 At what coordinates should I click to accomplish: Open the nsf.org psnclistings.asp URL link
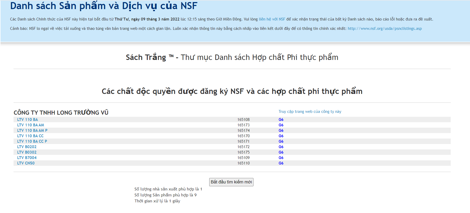[x=385, y=29]
